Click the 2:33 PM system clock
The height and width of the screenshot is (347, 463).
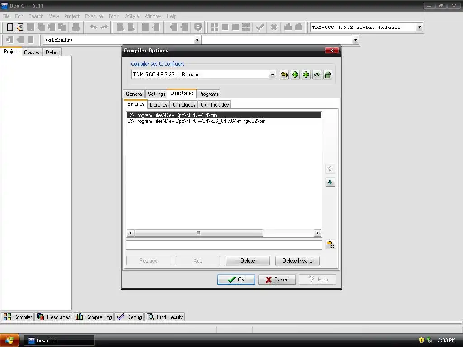(x=446, y=340)
